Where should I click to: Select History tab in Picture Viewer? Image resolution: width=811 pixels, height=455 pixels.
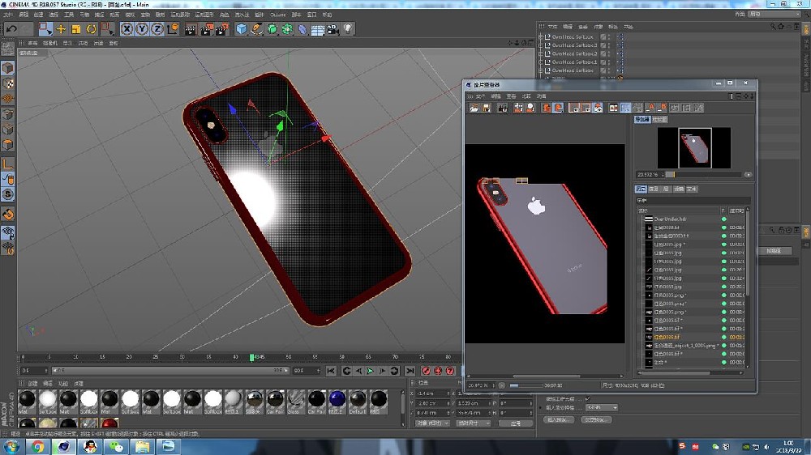click(x=642, y=189)
